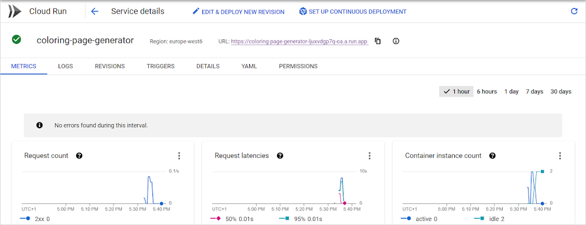The height and width of the screenshot is (225, 586).
Task: Click the green service status checkmark
Action: (16, 40)
